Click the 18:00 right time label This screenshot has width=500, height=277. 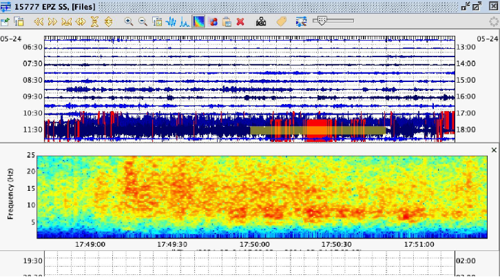click(466, 130)
